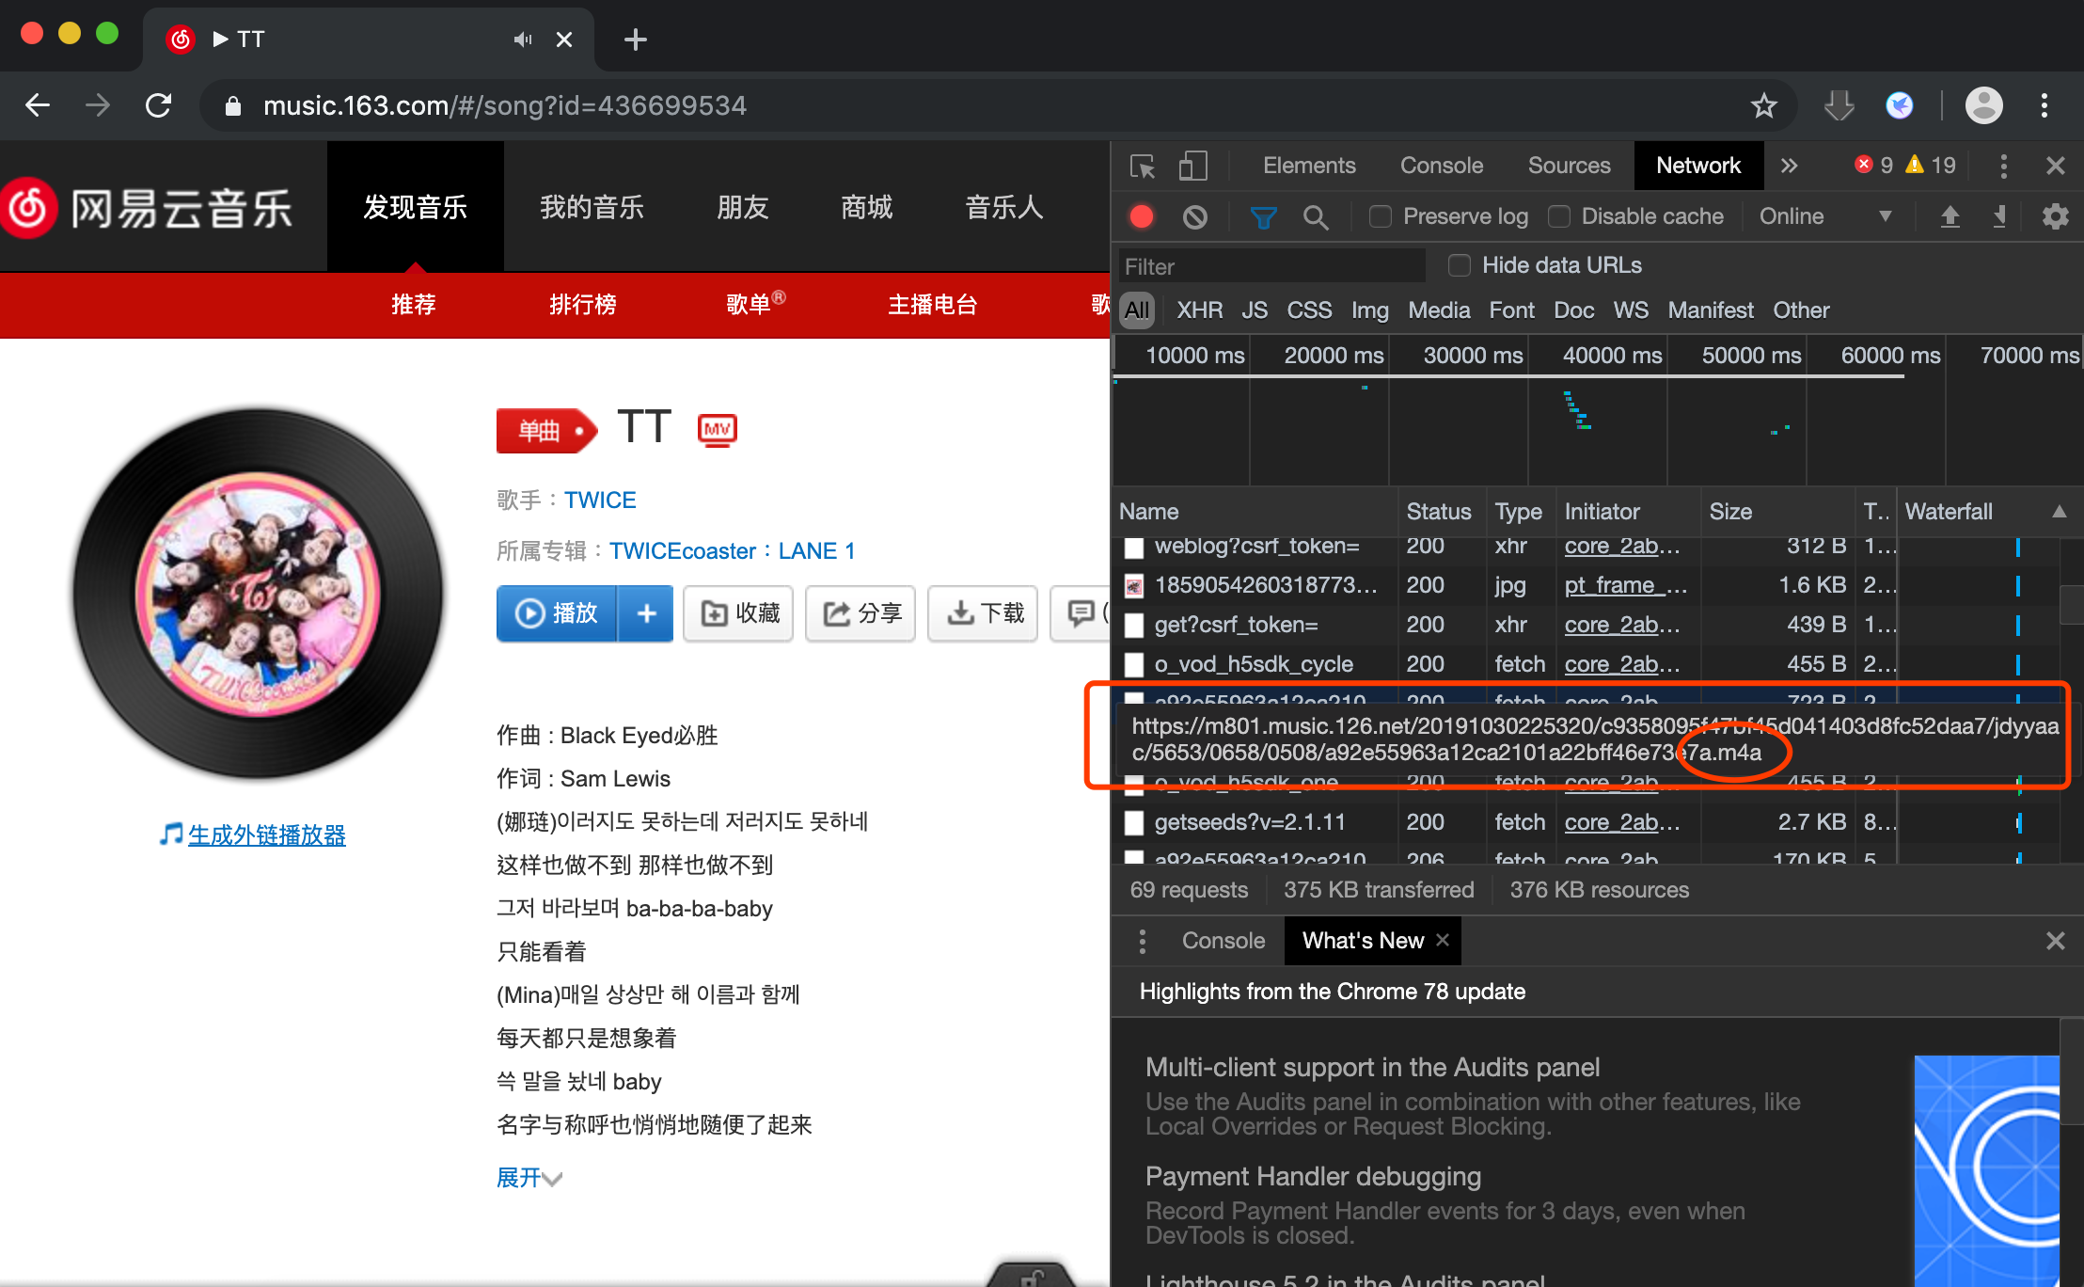Tick the get?csrf_token= row checkbox
Image resolution: width=2084 pixels, height=1287 pixels.
coord(1134,626)
